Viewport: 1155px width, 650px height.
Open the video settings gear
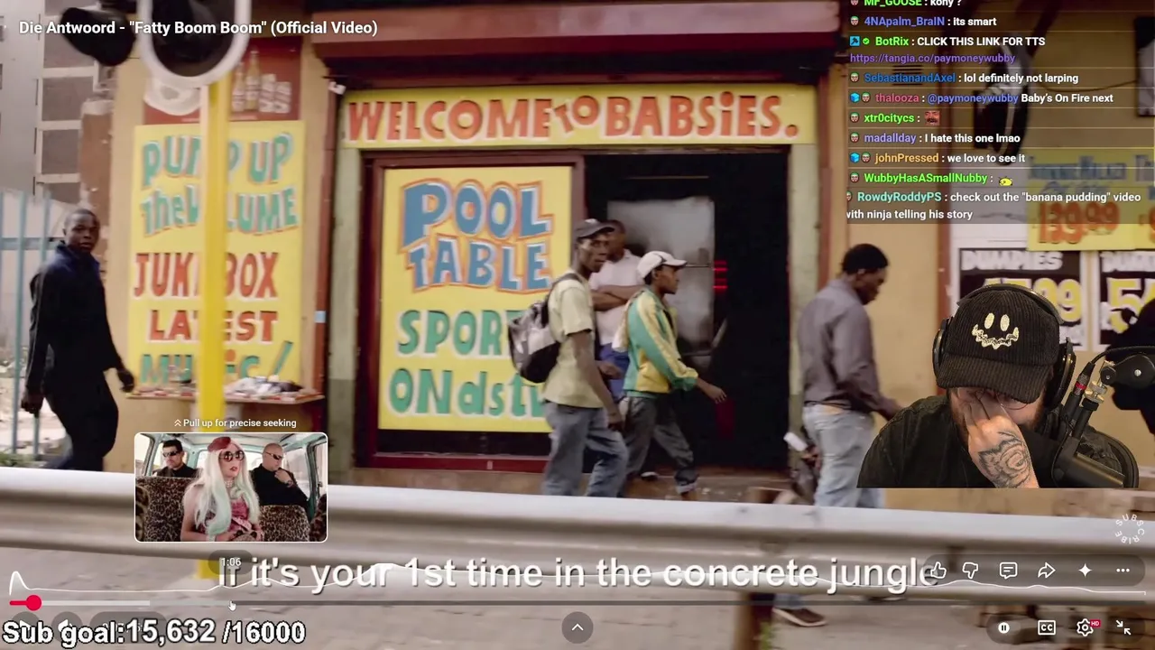point(1086,628)
